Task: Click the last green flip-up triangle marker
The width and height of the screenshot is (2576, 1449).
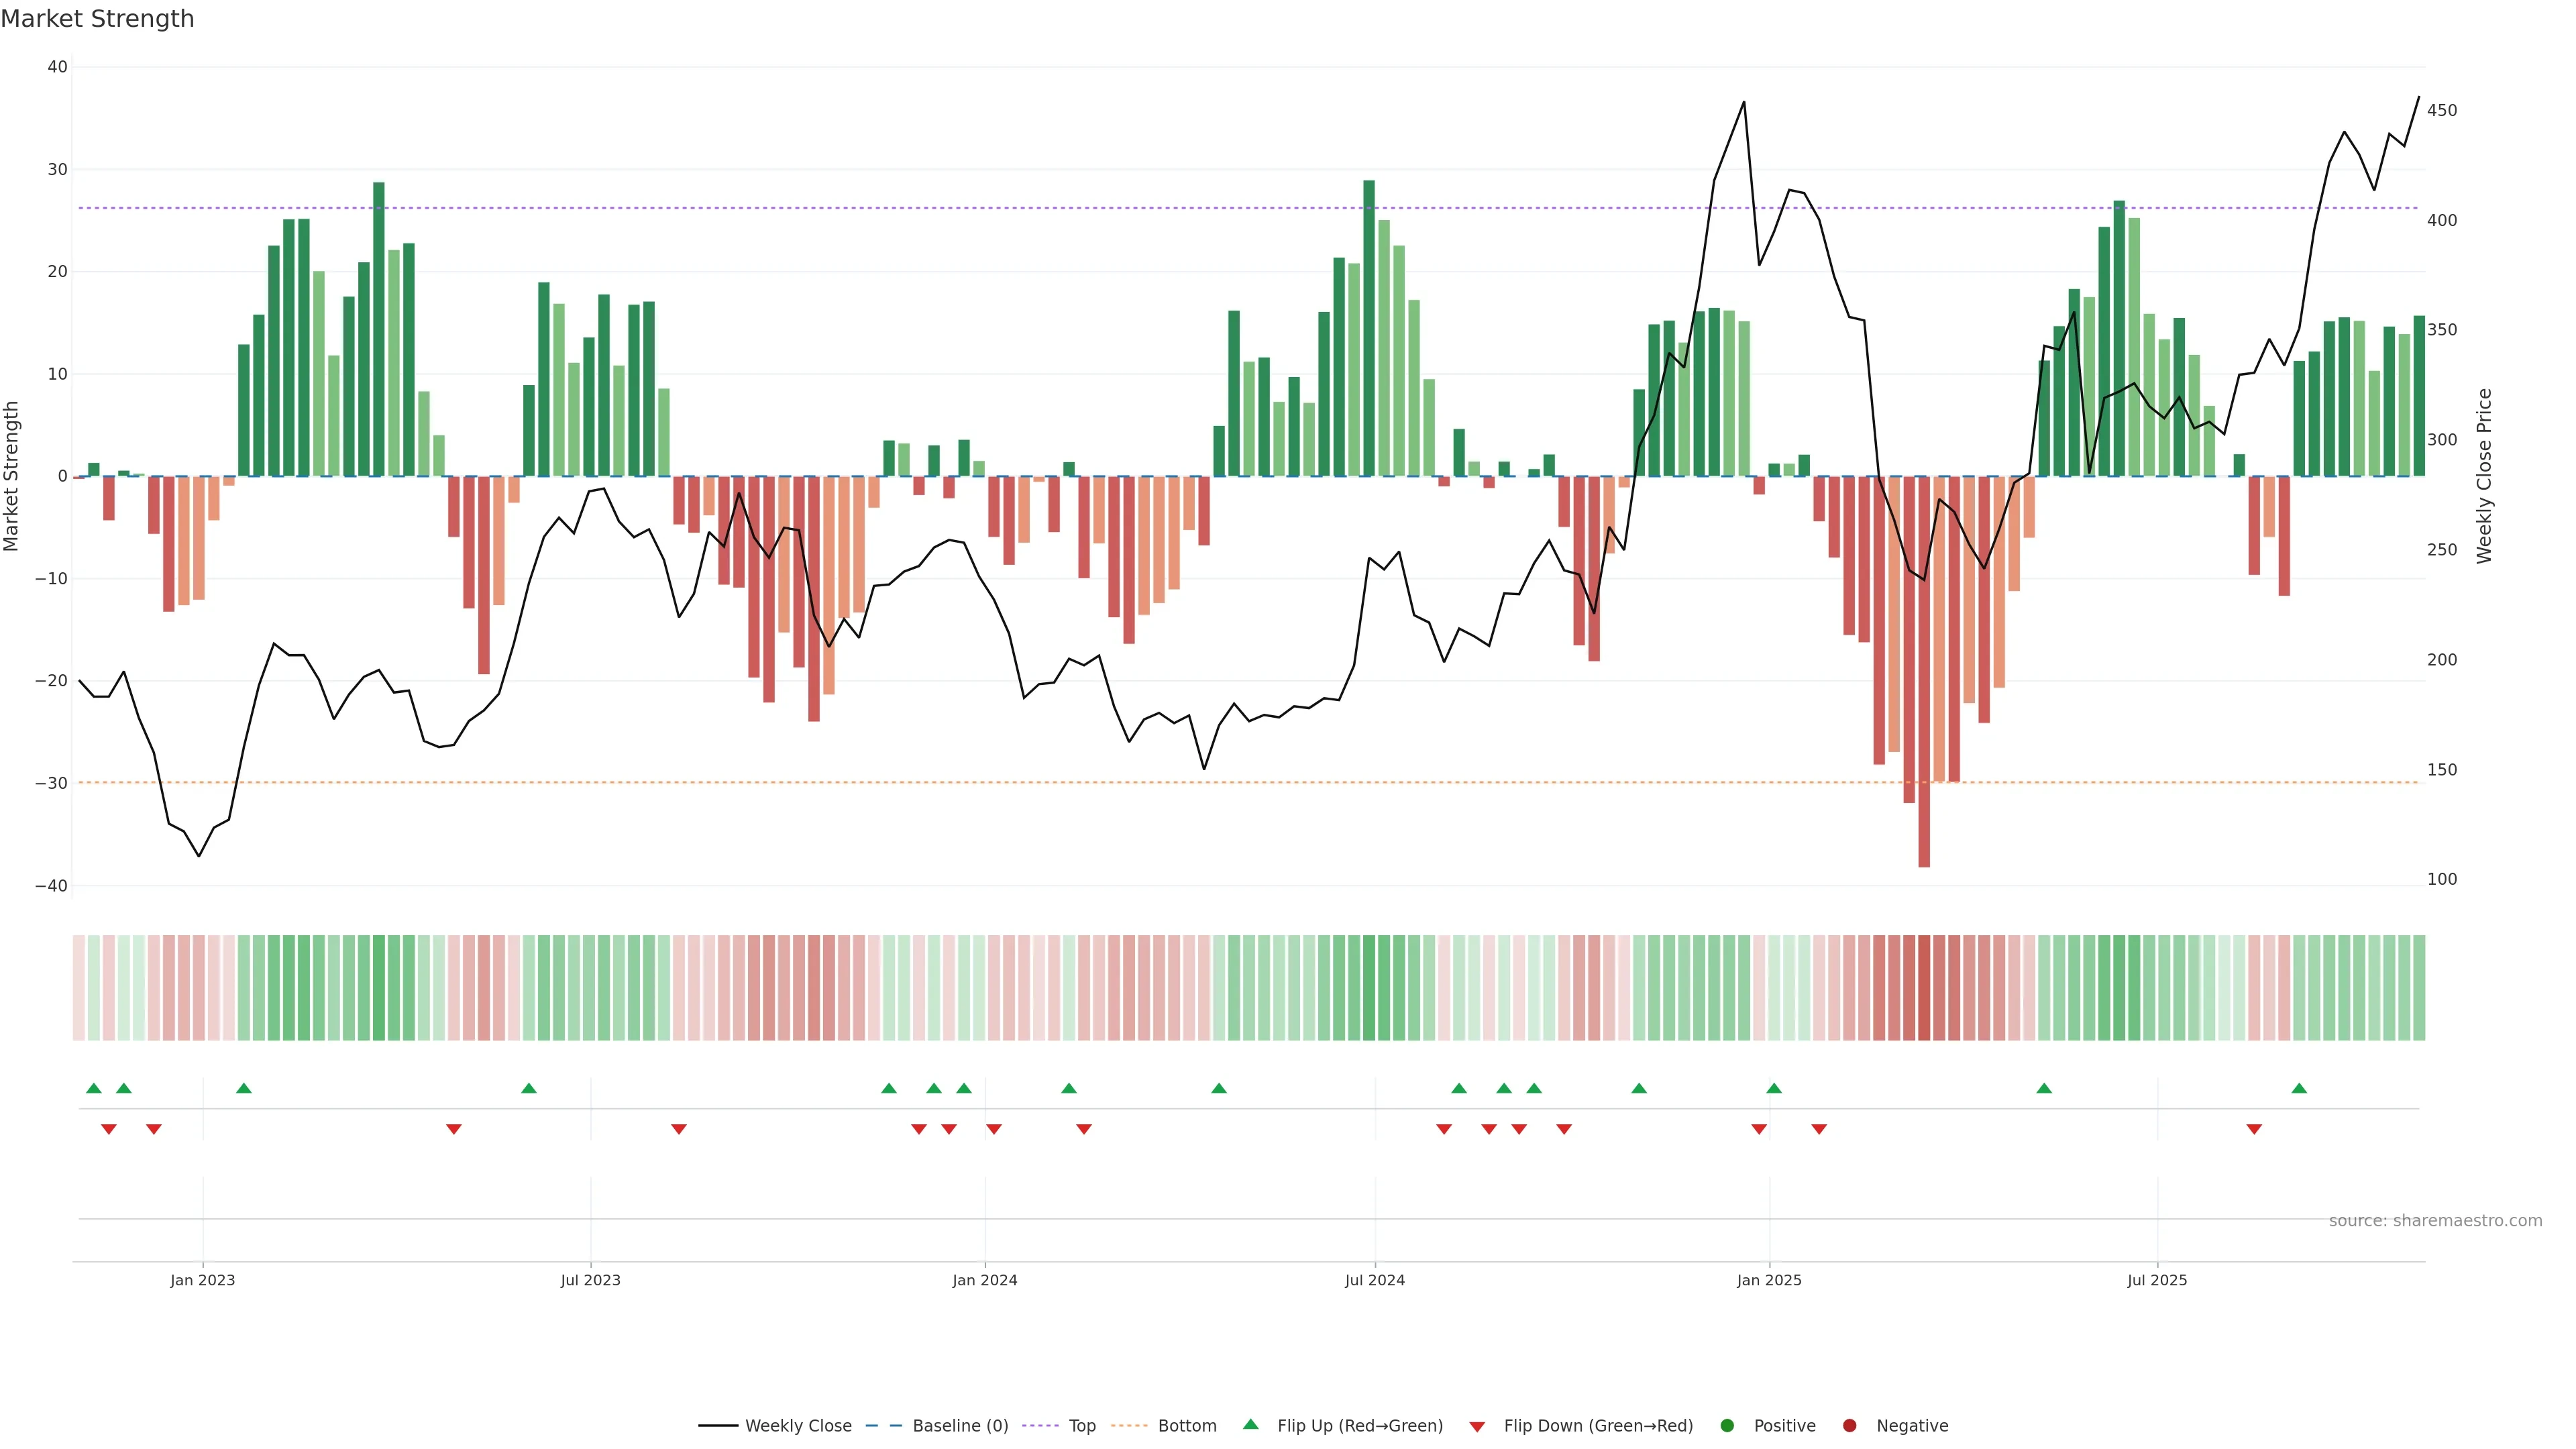Action: (2299, 1088)
